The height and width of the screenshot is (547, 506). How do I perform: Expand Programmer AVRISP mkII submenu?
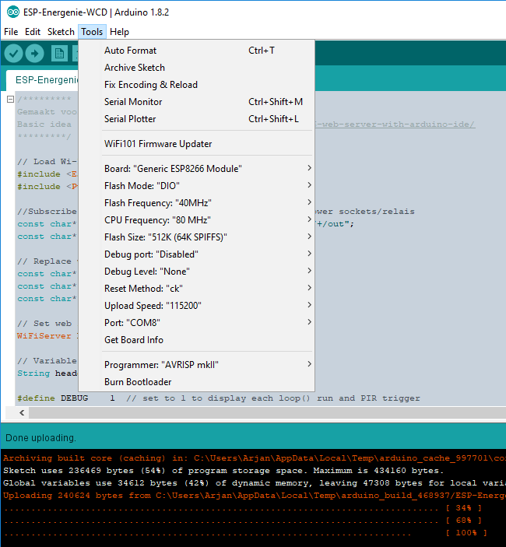(x=196, y=365)
